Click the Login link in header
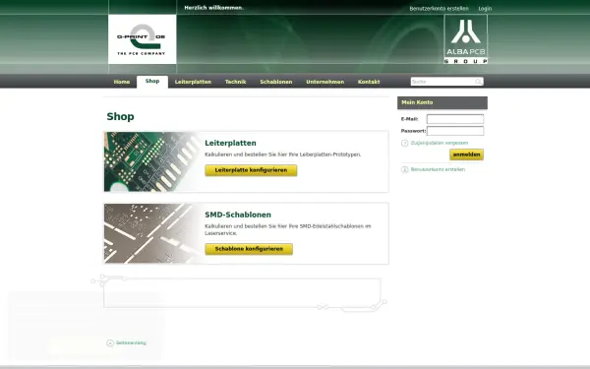The image size is (590, 369). pyautogui.click(x=485, y=8)
